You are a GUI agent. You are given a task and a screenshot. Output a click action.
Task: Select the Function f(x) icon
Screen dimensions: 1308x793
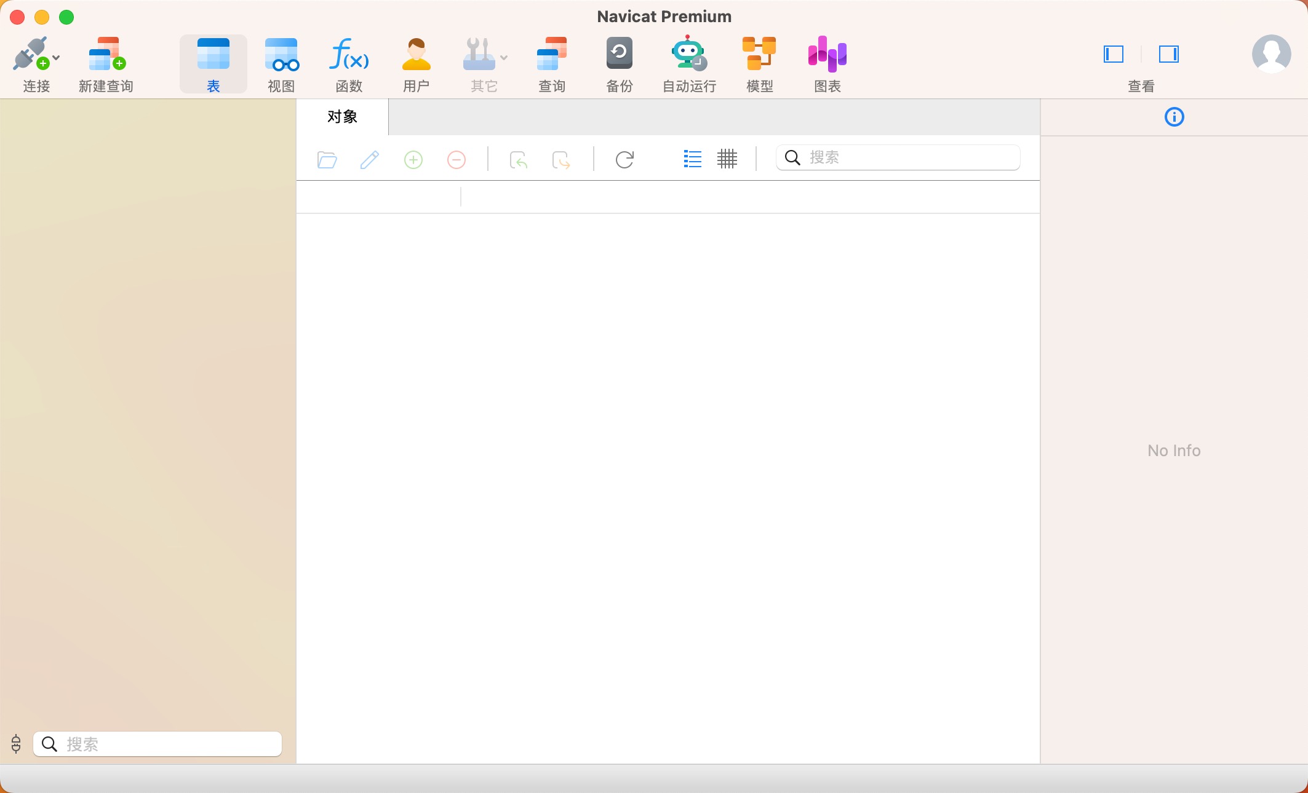click(349, 54)
